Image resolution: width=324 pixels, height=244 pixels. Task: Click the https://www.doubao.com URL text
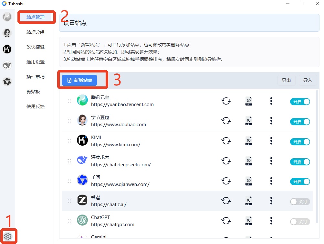pyautogui.click(x=119, y=125)
